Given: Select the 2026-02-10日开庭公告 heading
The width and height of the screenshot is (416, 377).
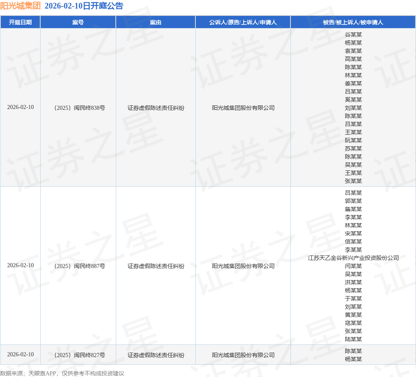Looking at the screenshot, I should 84,6.
